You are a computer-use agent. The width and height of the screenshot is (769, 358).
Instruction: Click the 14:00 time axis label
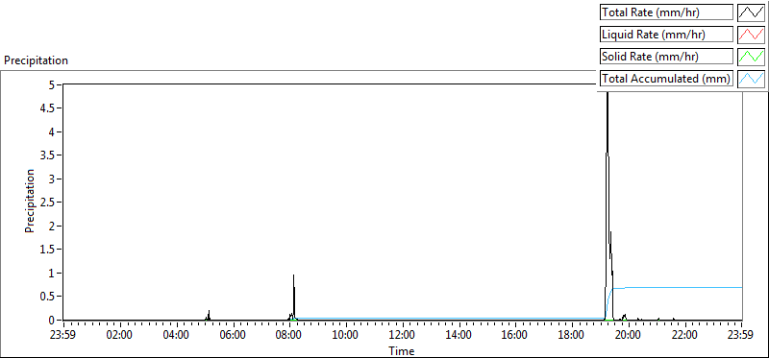click(x=459, y=336)
